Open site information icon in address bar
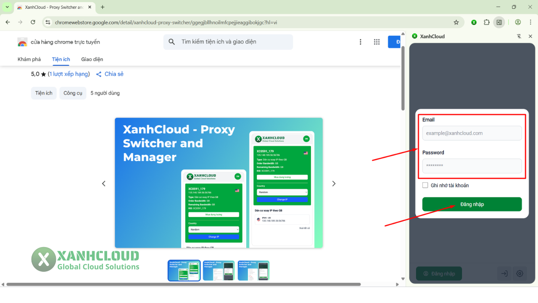Viewport: 538px width, 303px height. 48,22
